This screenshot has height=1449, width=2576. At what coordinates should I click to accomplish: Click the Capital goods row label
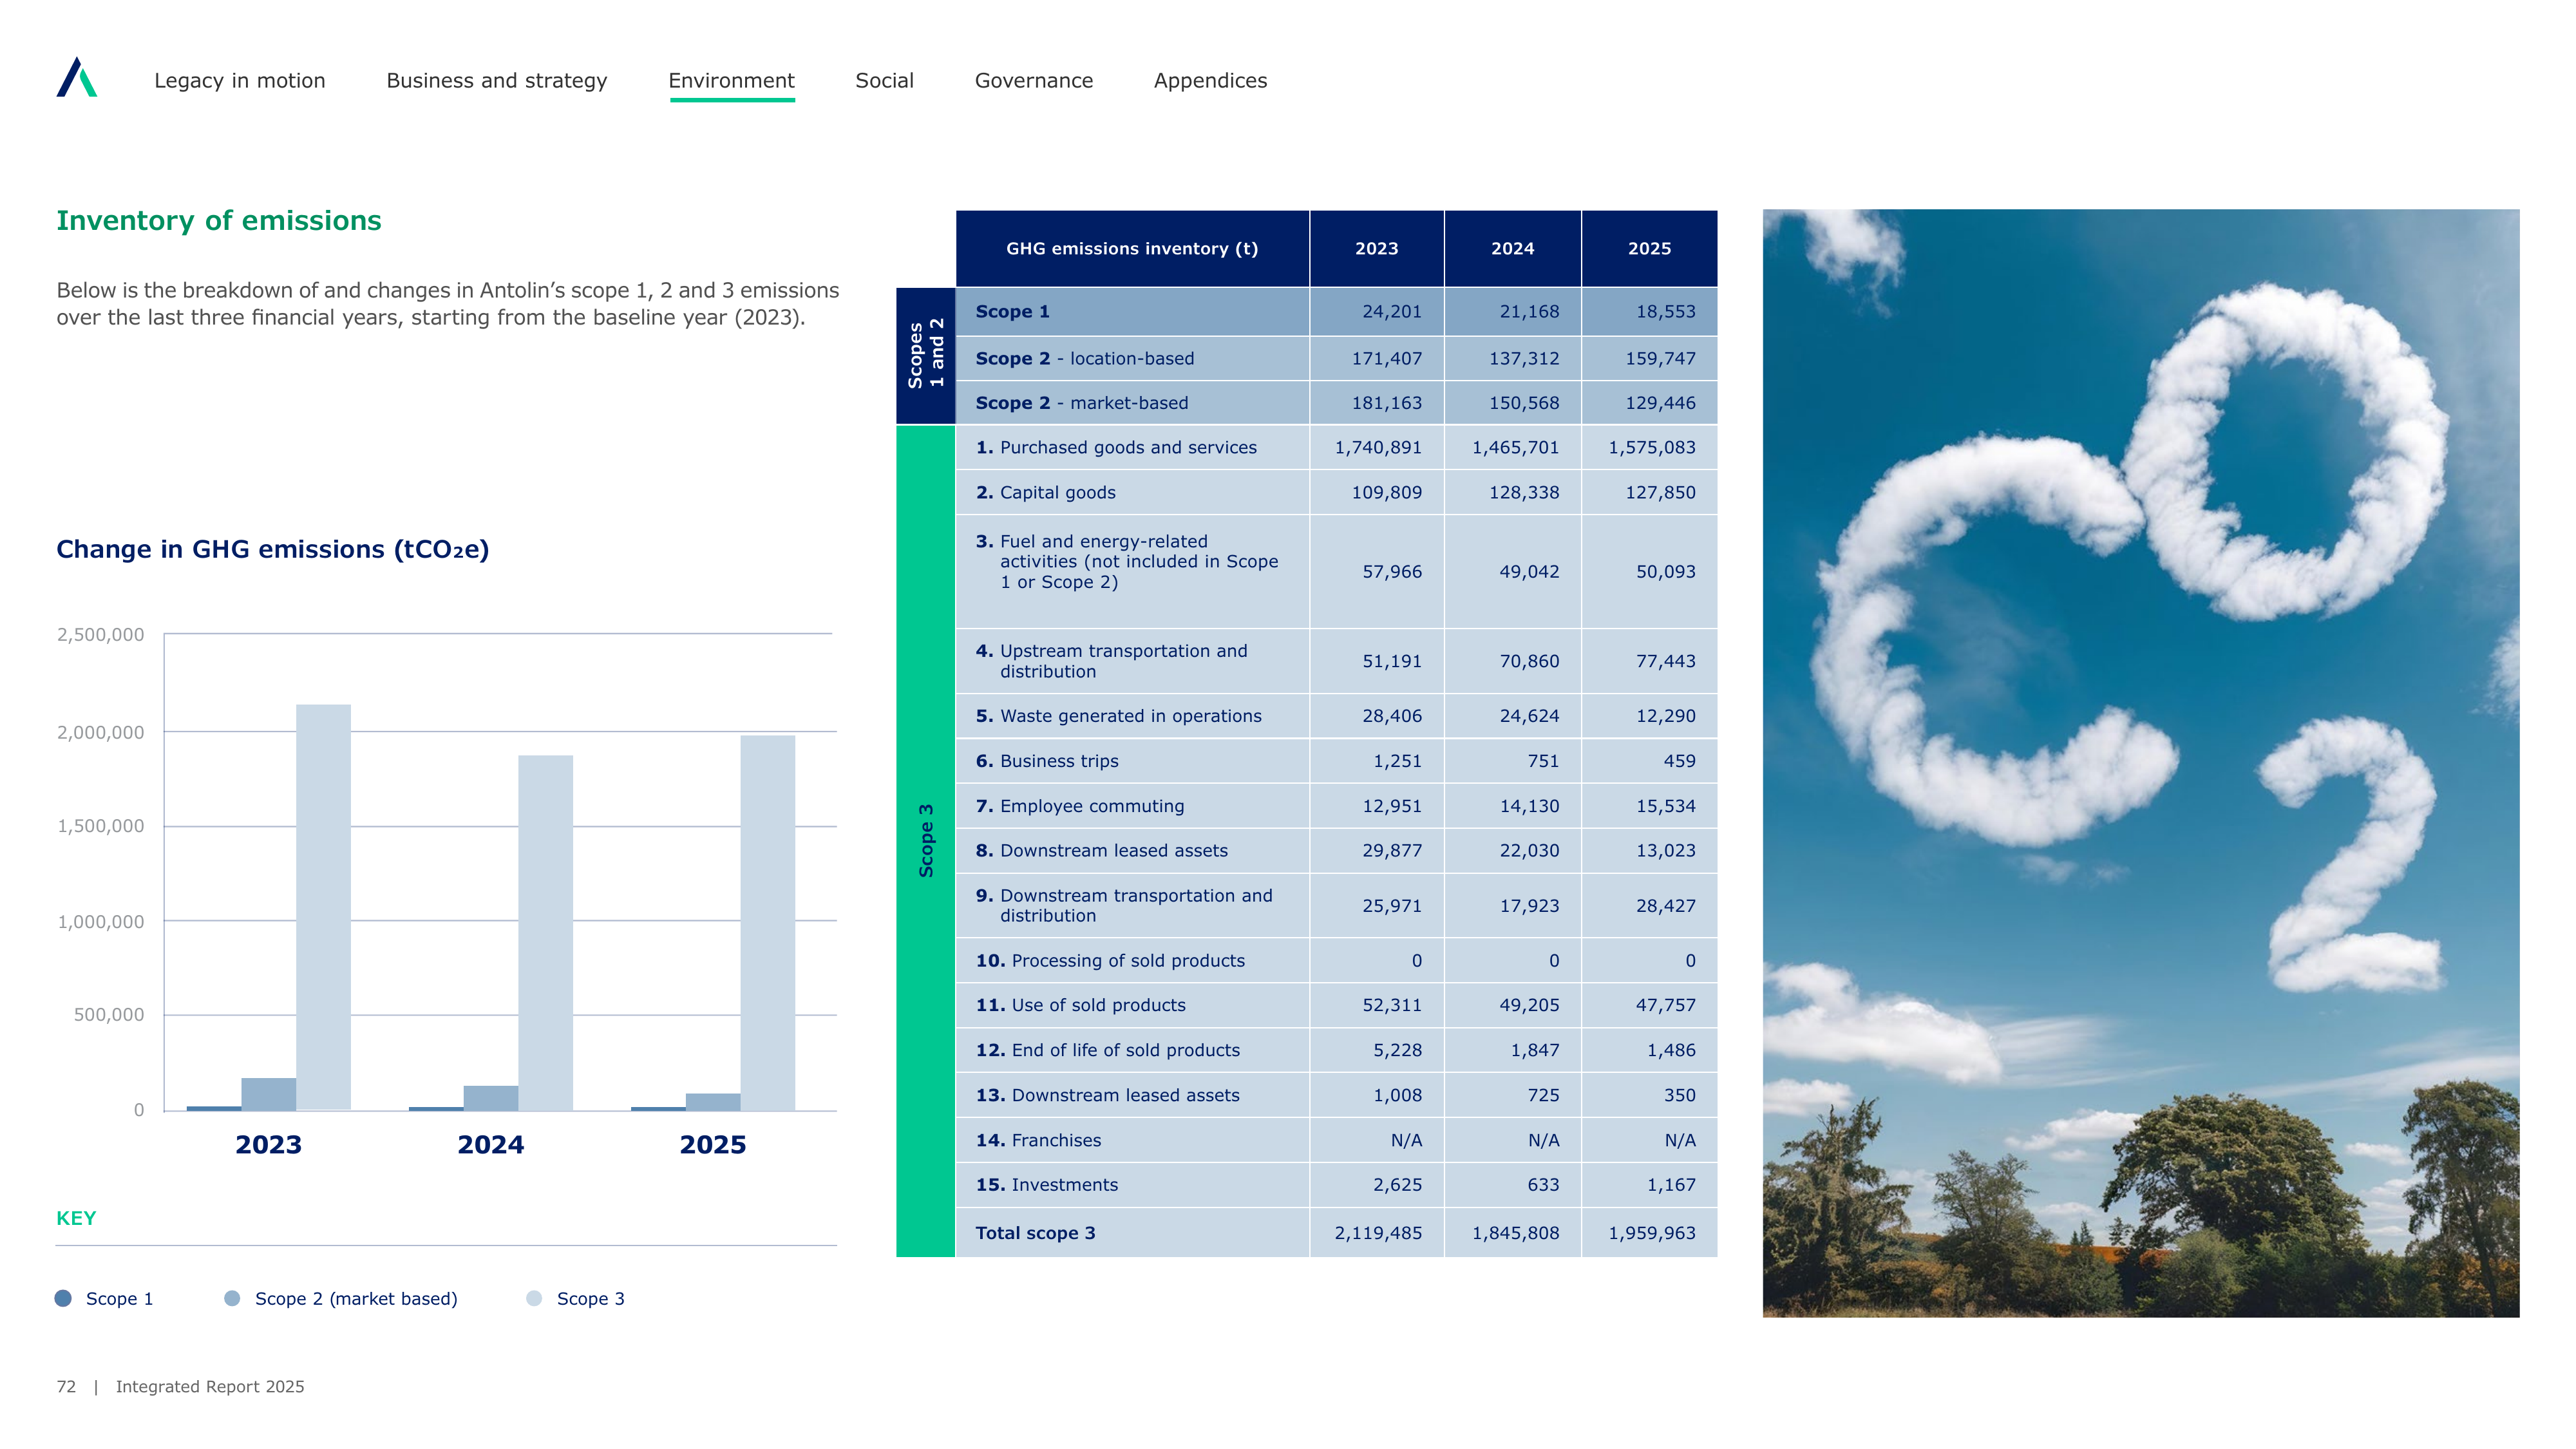[x=1046, y=493]
